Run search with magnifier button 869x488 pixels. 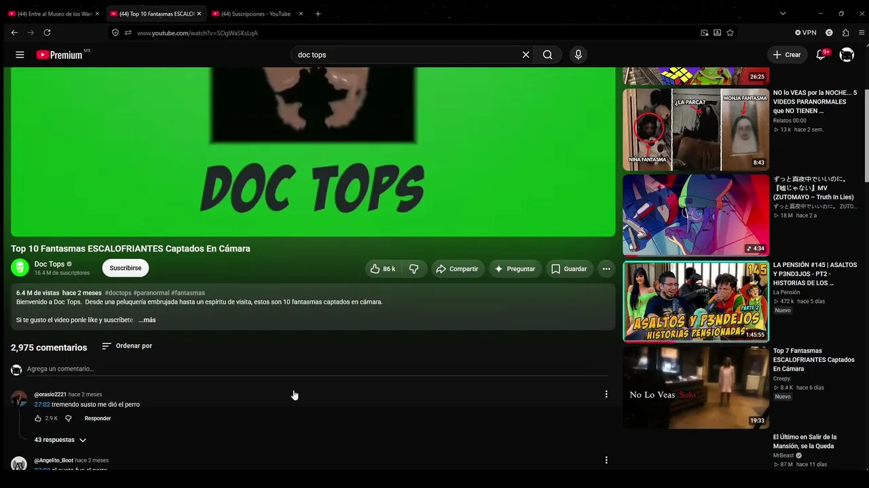pos(547,55)
